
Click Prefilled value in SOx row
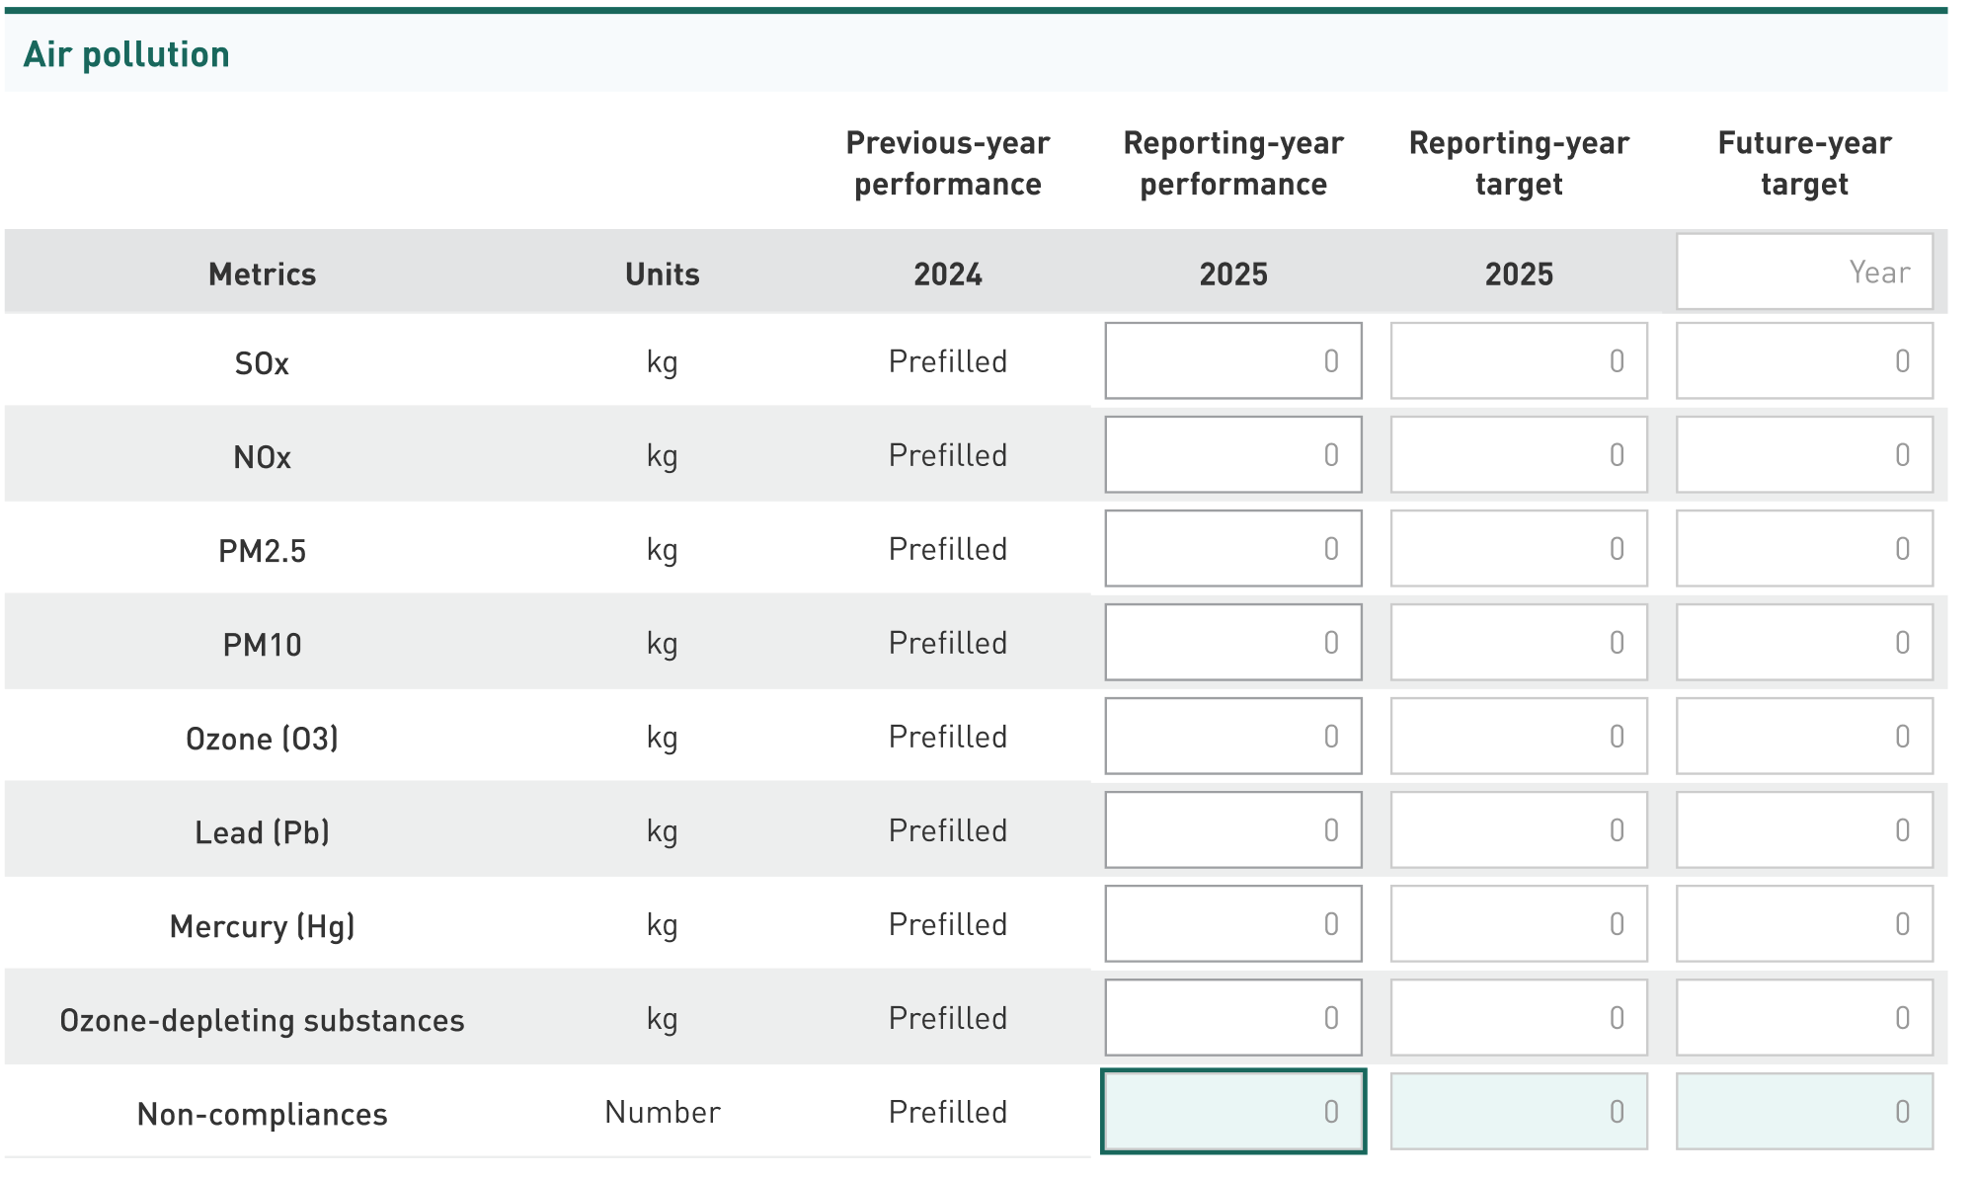(x=947, y=361)
